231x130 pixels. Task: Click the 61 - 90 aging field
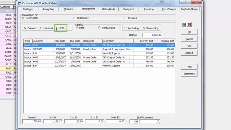tap(95, 121)
